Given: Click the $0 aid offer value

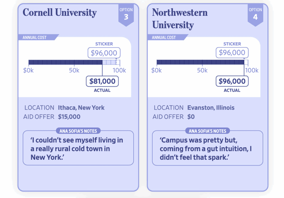Looking at the screenshot, I should (x=191, y=117).
